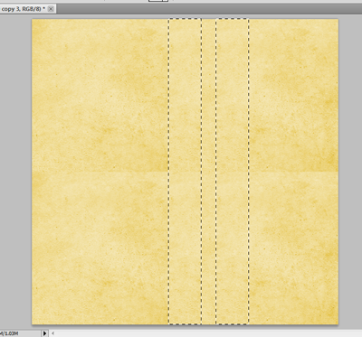362x337 pixels.
Task: Click the lower-left tile of the paper texture
Action: 100,248
